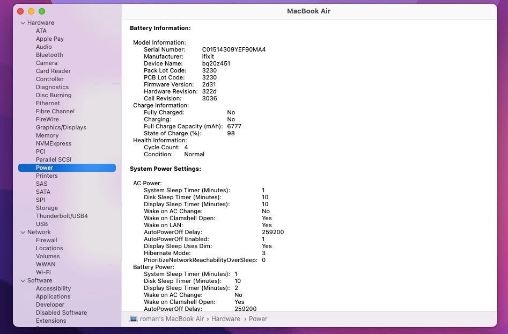The width and height of the screenshot is (508, 334).
Task: Click the laptop icon in path bar
Action: click(x=134, y=319)
